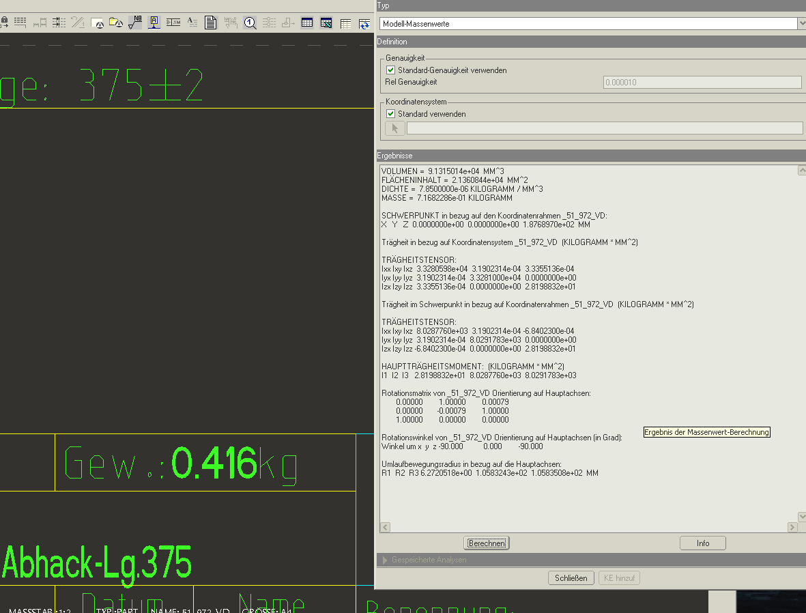Select the surface finish NB symbol tool

(x=134, y=22)
